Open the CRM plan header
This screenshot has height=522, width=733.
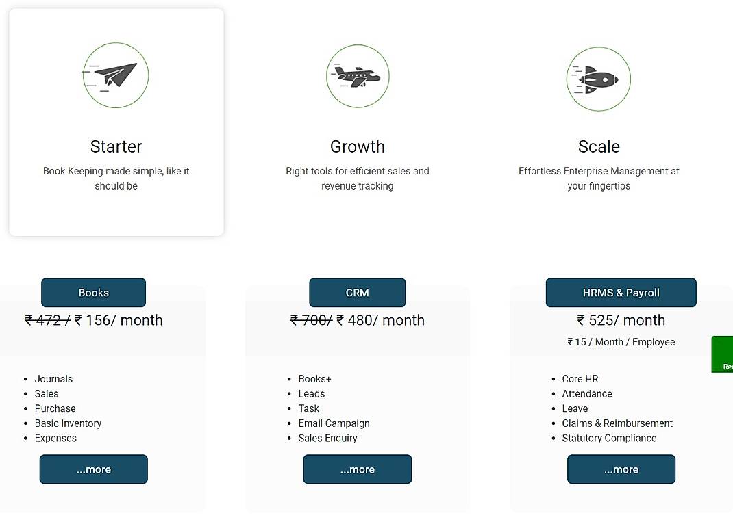tap(357, 292)
